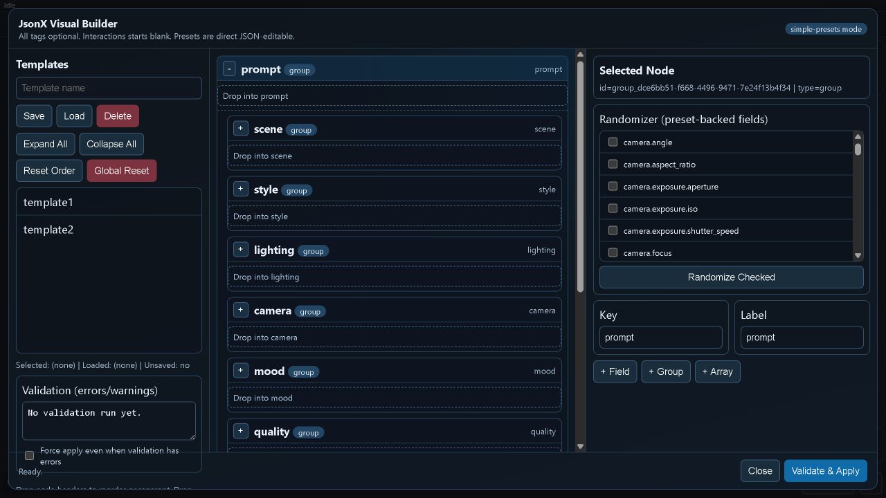Click the group badge beside lighting
Viewport: 886px width, 498px height.
[313, 251]
